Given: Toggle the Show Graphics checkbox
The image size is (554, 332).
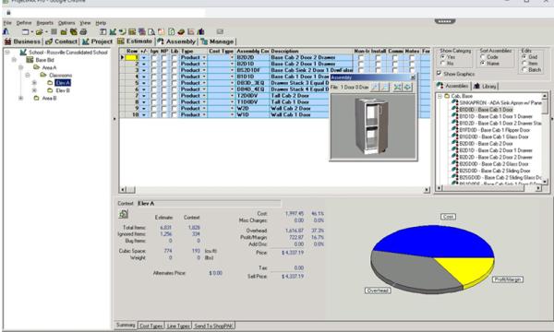Looking at the screenshot, I should pyautogui.click(x=439, y=74).
